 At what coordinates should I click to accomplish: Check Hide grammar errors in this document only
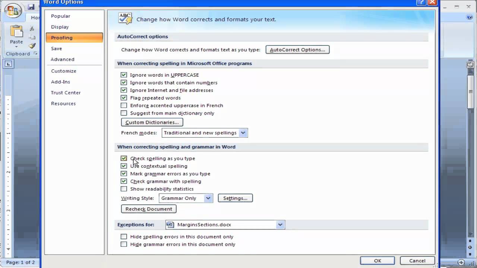coord(124,244)
